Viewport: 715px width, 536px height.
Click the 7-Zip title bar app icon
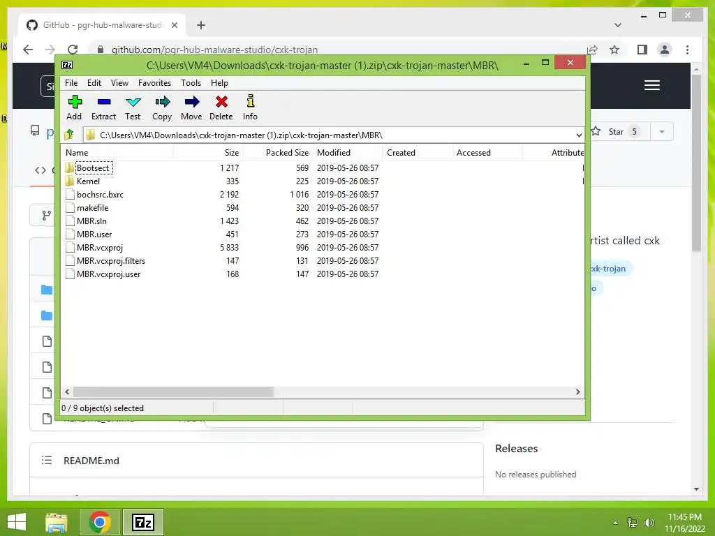pos(67,65)
